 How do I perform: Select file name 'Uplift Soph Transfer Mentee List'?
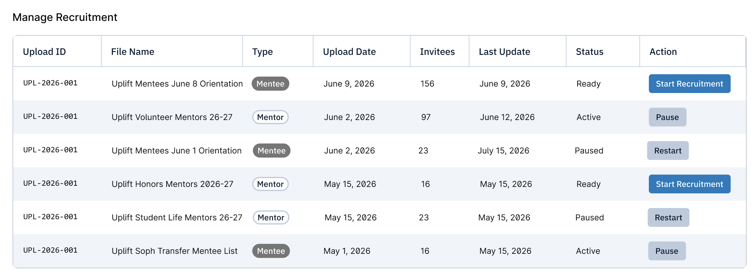tap(174, 251)
